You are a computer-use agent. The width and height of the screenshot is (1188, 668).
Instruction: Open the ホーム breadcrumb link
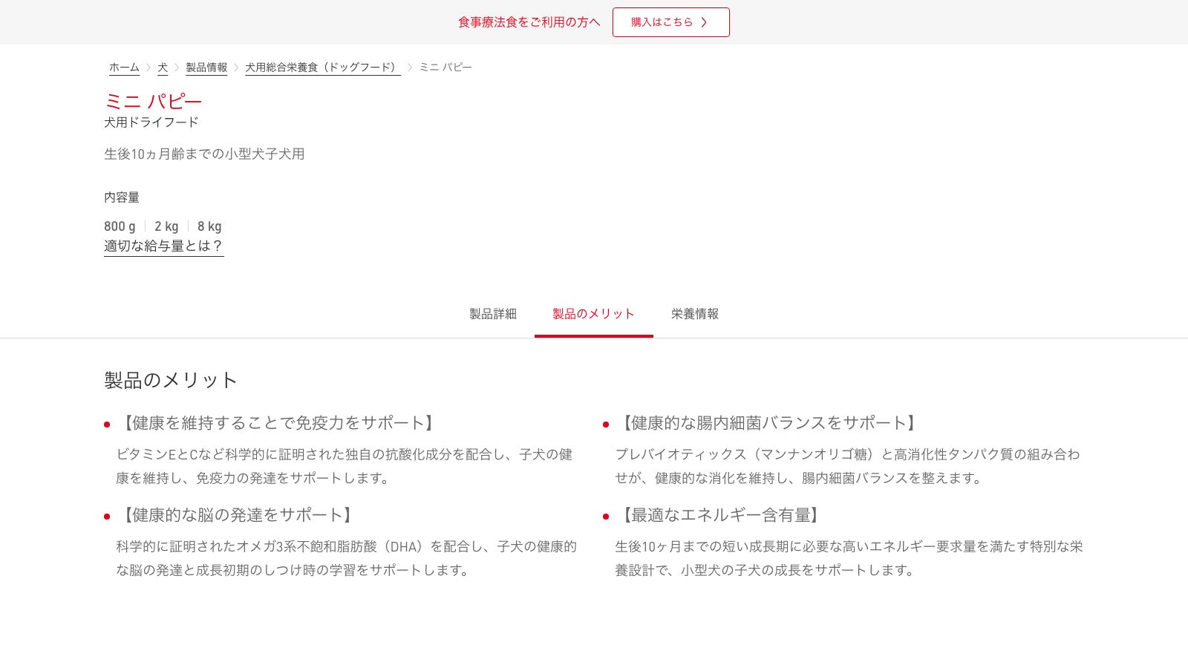(124, 67)
